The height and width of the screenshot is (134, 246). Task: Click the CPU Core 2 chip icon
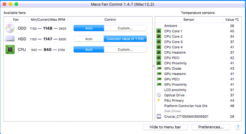click(x=159, y=36)
